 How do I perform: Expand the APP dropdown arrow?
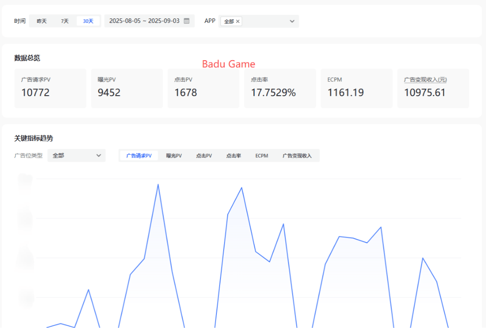(x=292, y=22)
